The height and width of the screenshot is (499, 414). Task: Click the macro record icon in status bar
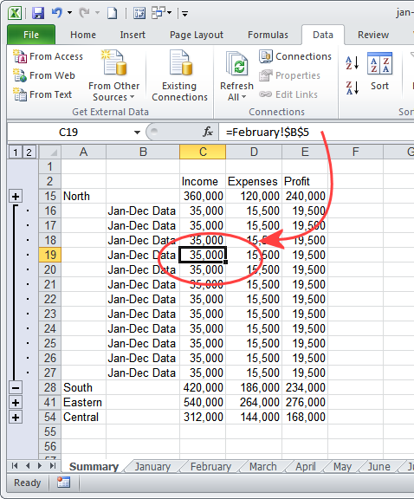(x=63, y=483)
